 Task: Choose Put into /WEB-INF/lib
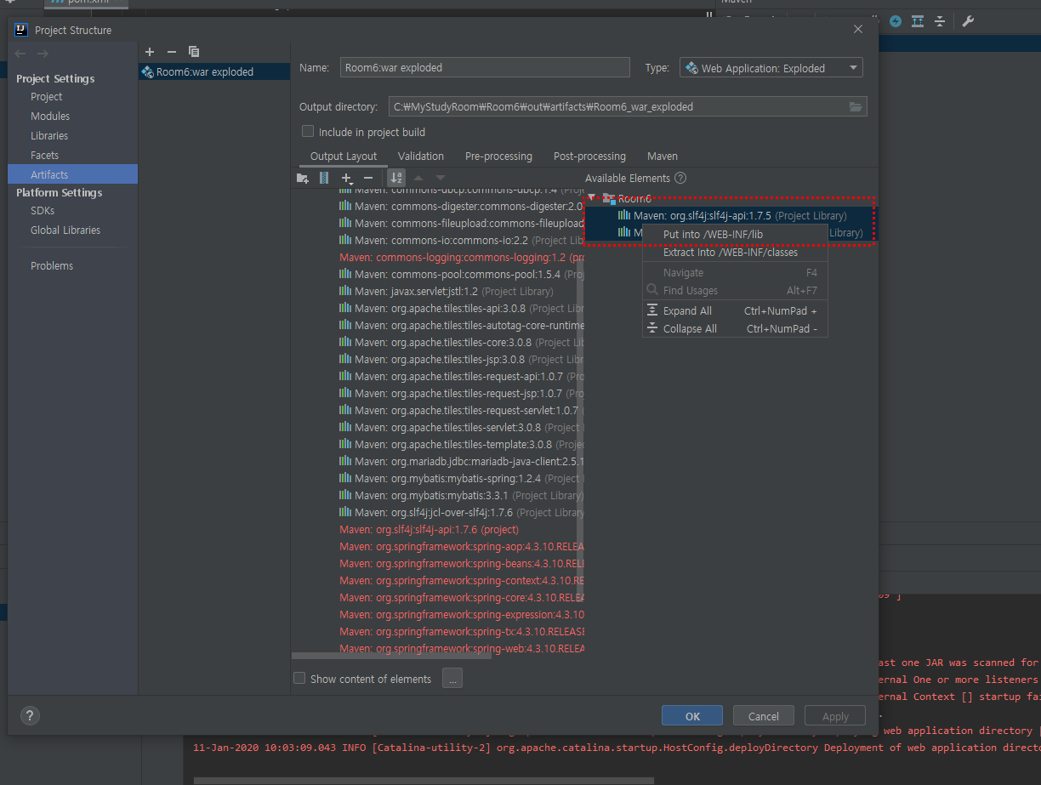[x=735, y=235]
